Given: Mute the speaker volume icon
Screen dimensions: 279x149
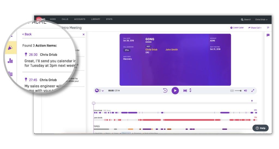Looking at the screenshot, I should tap(245, 91).
